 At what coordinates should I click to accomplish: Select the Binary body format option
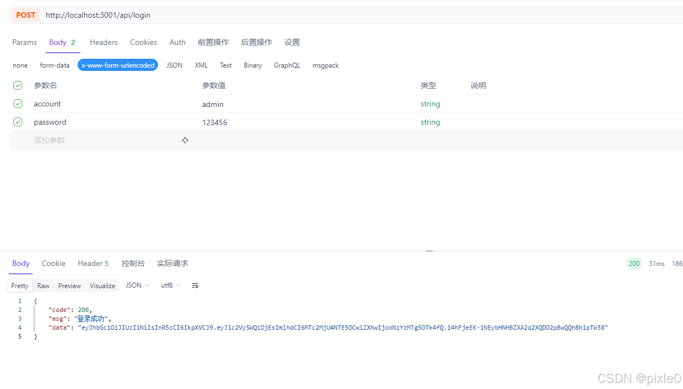coord(252,65)
